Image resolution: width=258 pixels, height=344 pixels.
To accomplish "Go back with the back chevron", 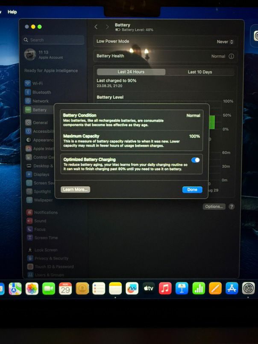I will point(96,27).
